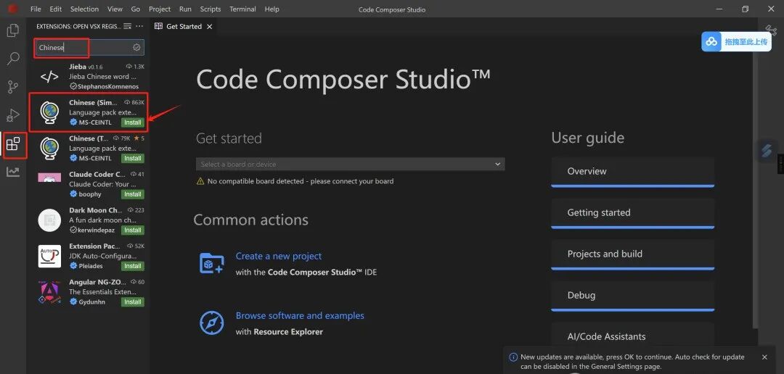Open the Run and Debug view
This screenshot has height=374, width=784.
(13, 115)
